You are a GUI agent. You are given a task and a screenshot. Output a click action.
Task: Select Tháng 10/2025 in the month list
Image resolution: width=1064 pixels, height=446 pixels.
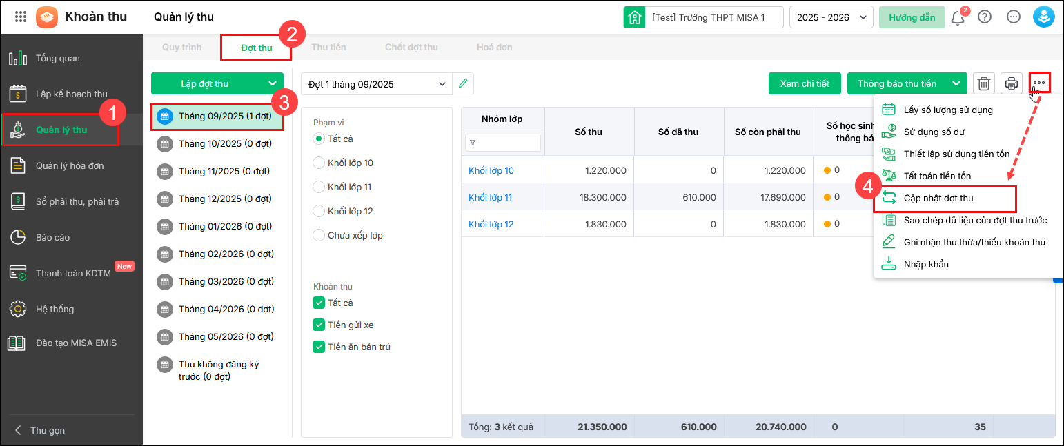tap(224, 143)
